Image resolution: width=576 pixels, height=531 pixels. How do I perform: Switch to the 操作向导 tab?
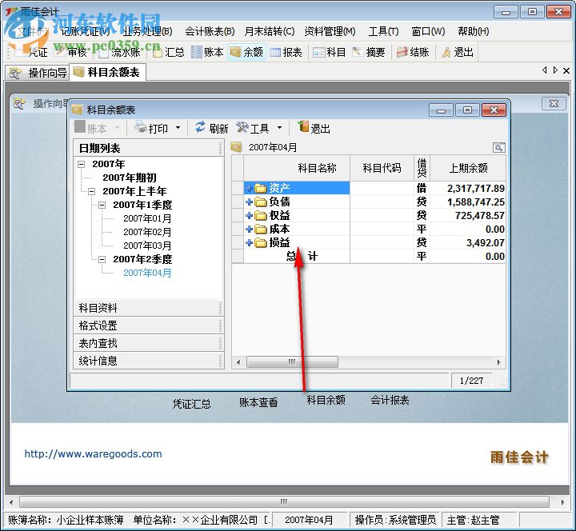tap(38, 73)
